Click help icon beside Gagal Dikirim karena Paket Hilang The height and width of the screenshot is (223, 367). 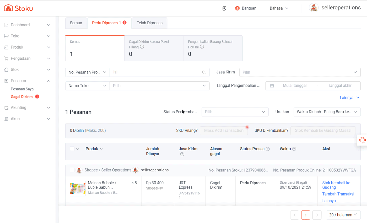coord(142,47)
